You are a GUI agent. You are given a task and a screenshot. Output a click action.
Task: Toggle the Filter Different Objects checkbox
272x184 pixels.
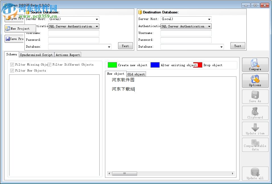49,64
